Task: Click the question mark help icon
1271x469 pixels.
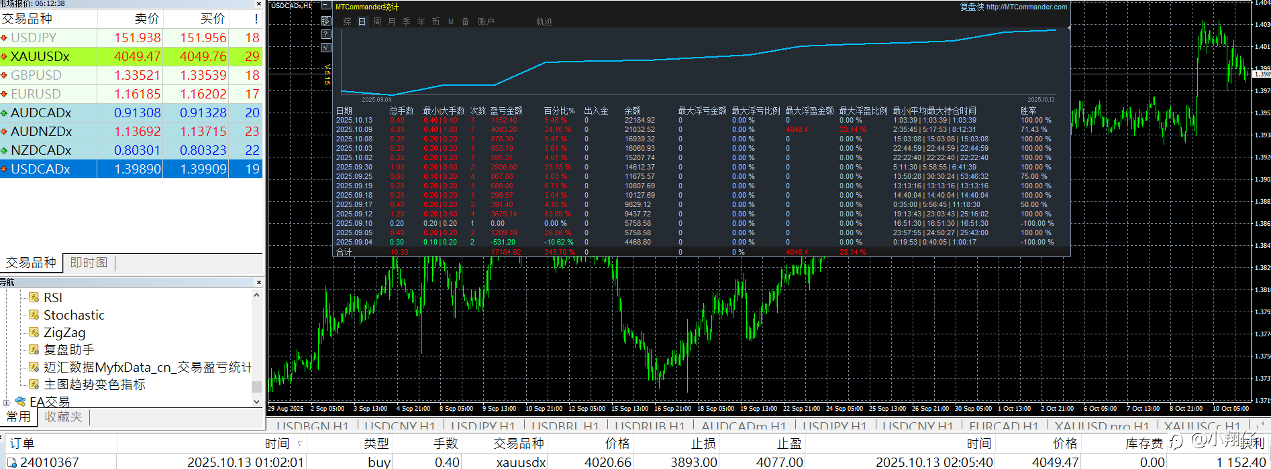Action: [x=326, y=34]
